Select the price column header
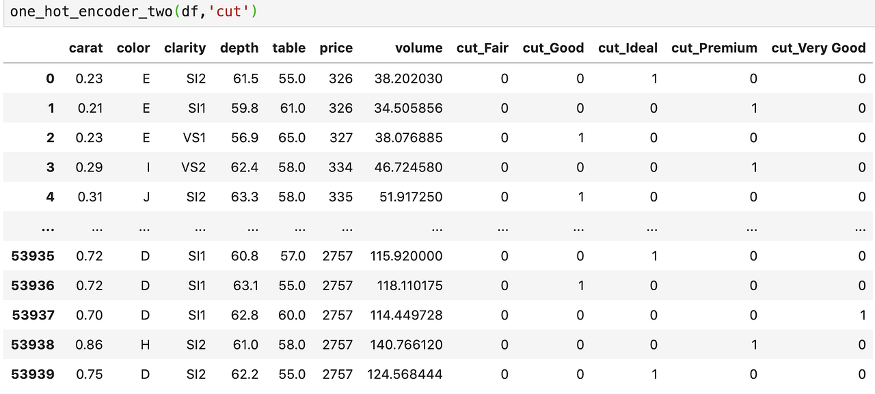The height and width of the screenshot is (394, 875). point(336,48)
